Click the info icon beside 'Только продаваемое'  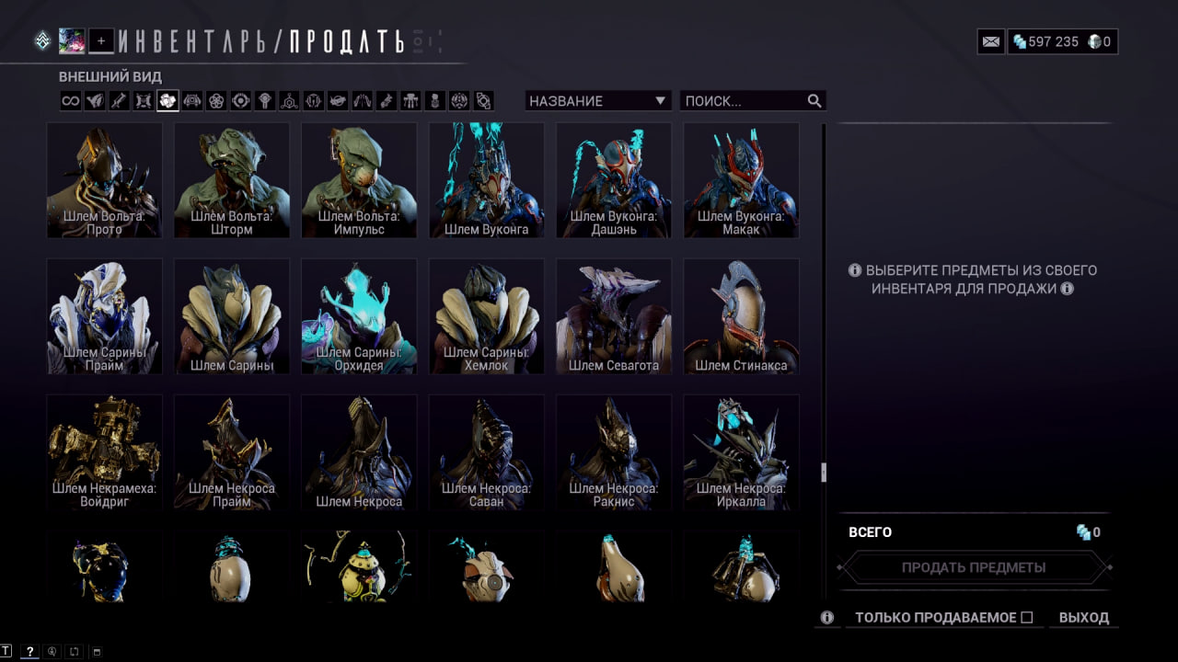[826, 618]
